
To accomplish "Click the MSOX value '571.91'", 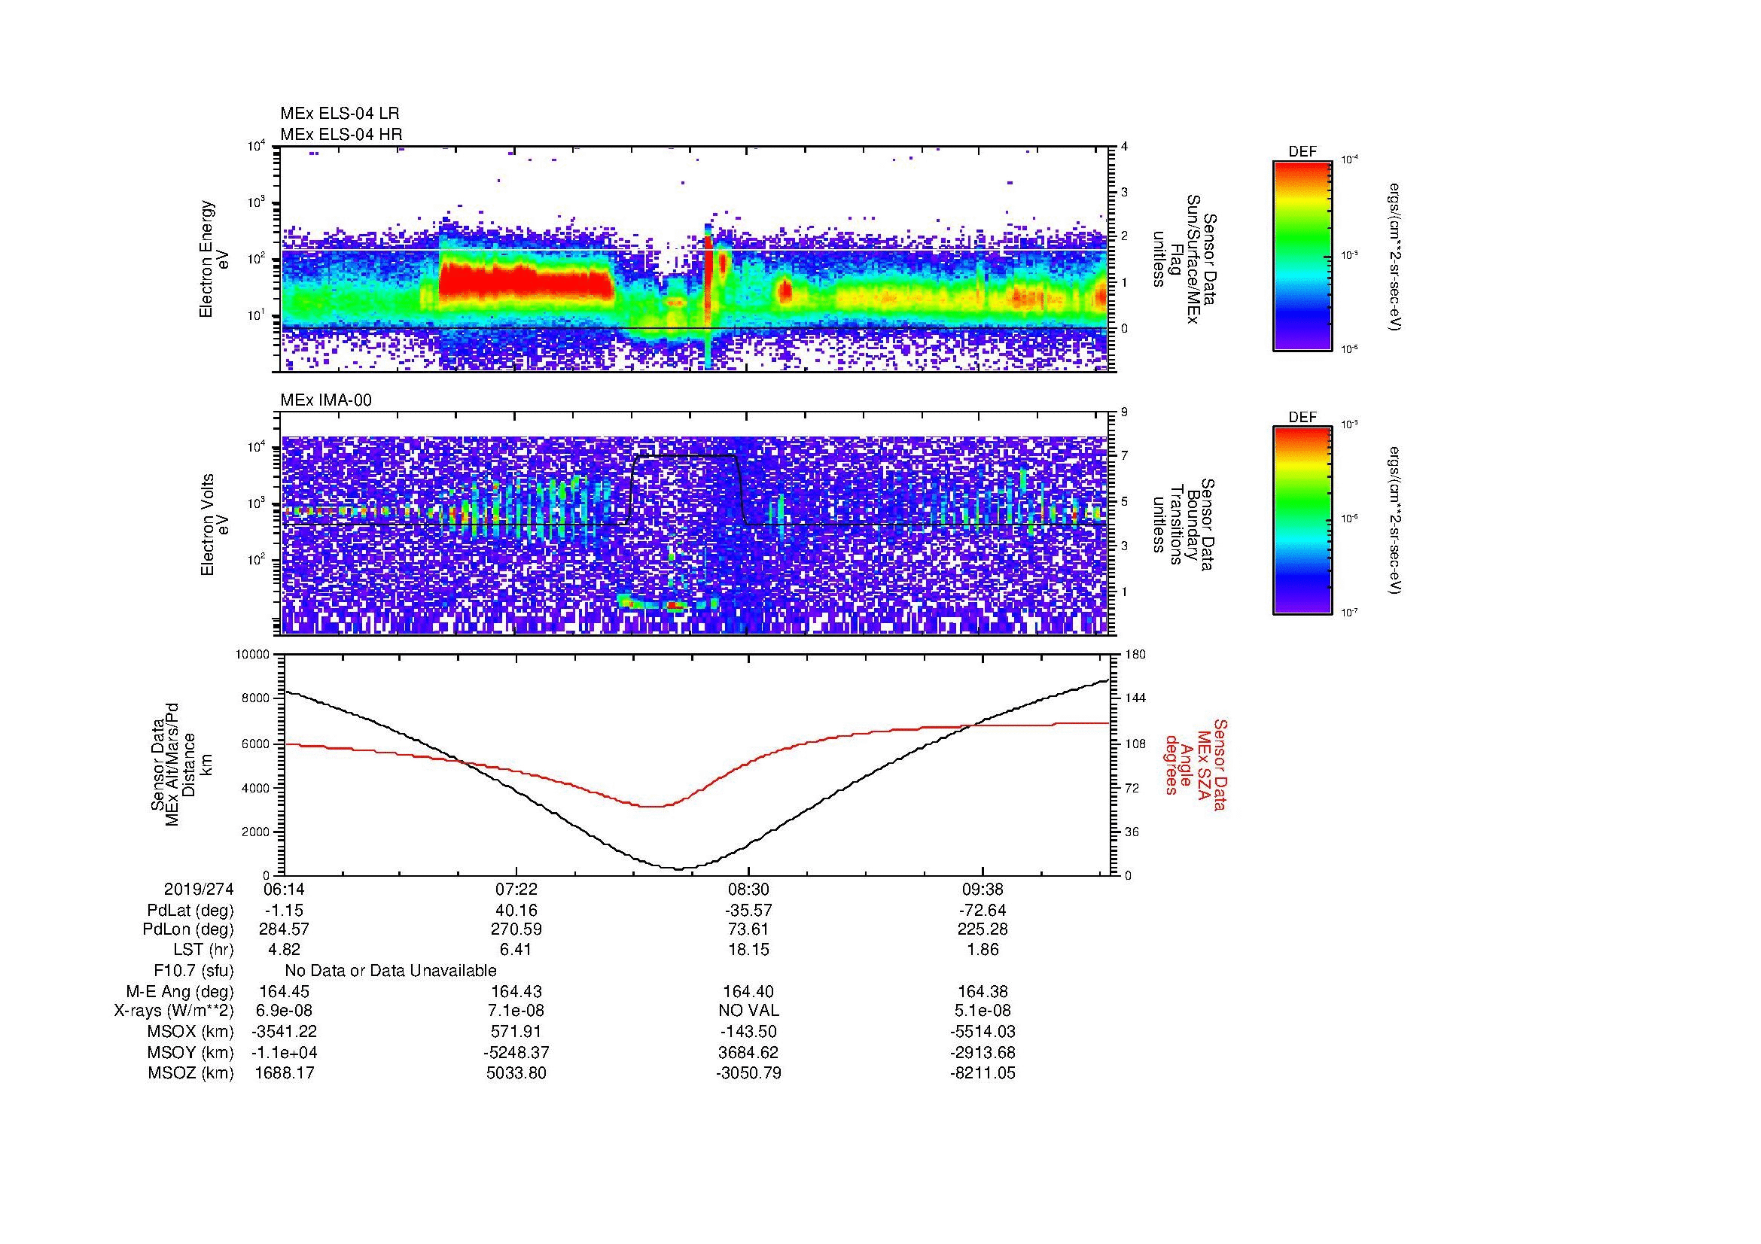I will click(516, 1032).
